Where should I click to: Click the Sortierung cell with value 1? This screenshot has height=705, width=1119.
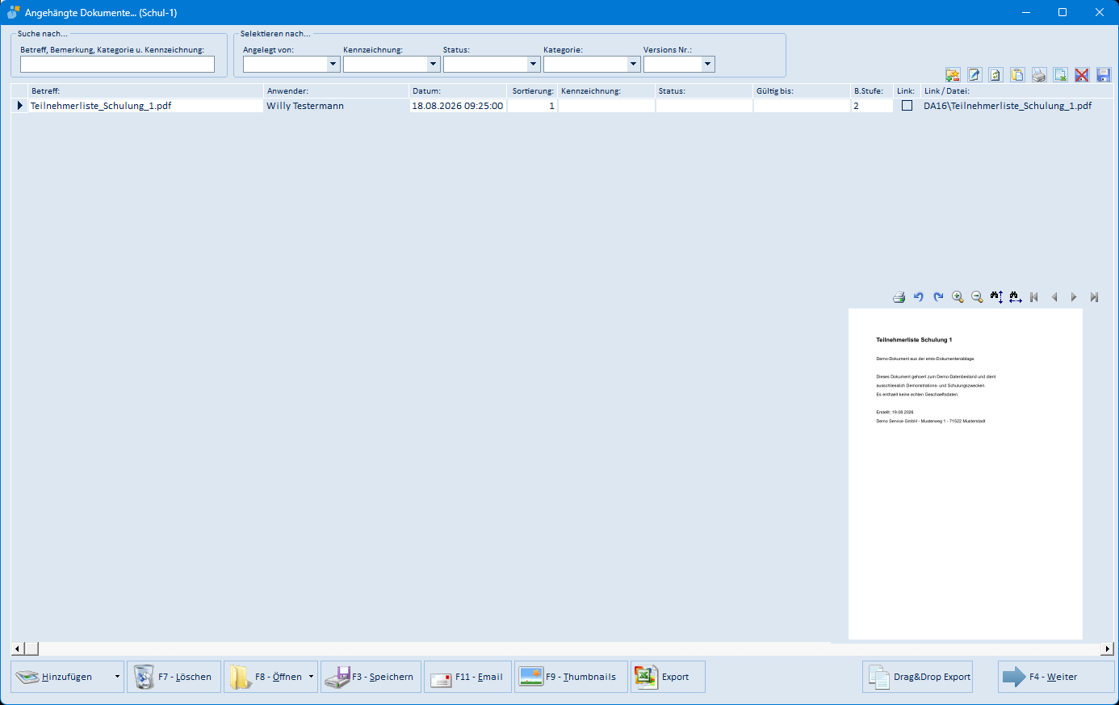coord(532,106)
